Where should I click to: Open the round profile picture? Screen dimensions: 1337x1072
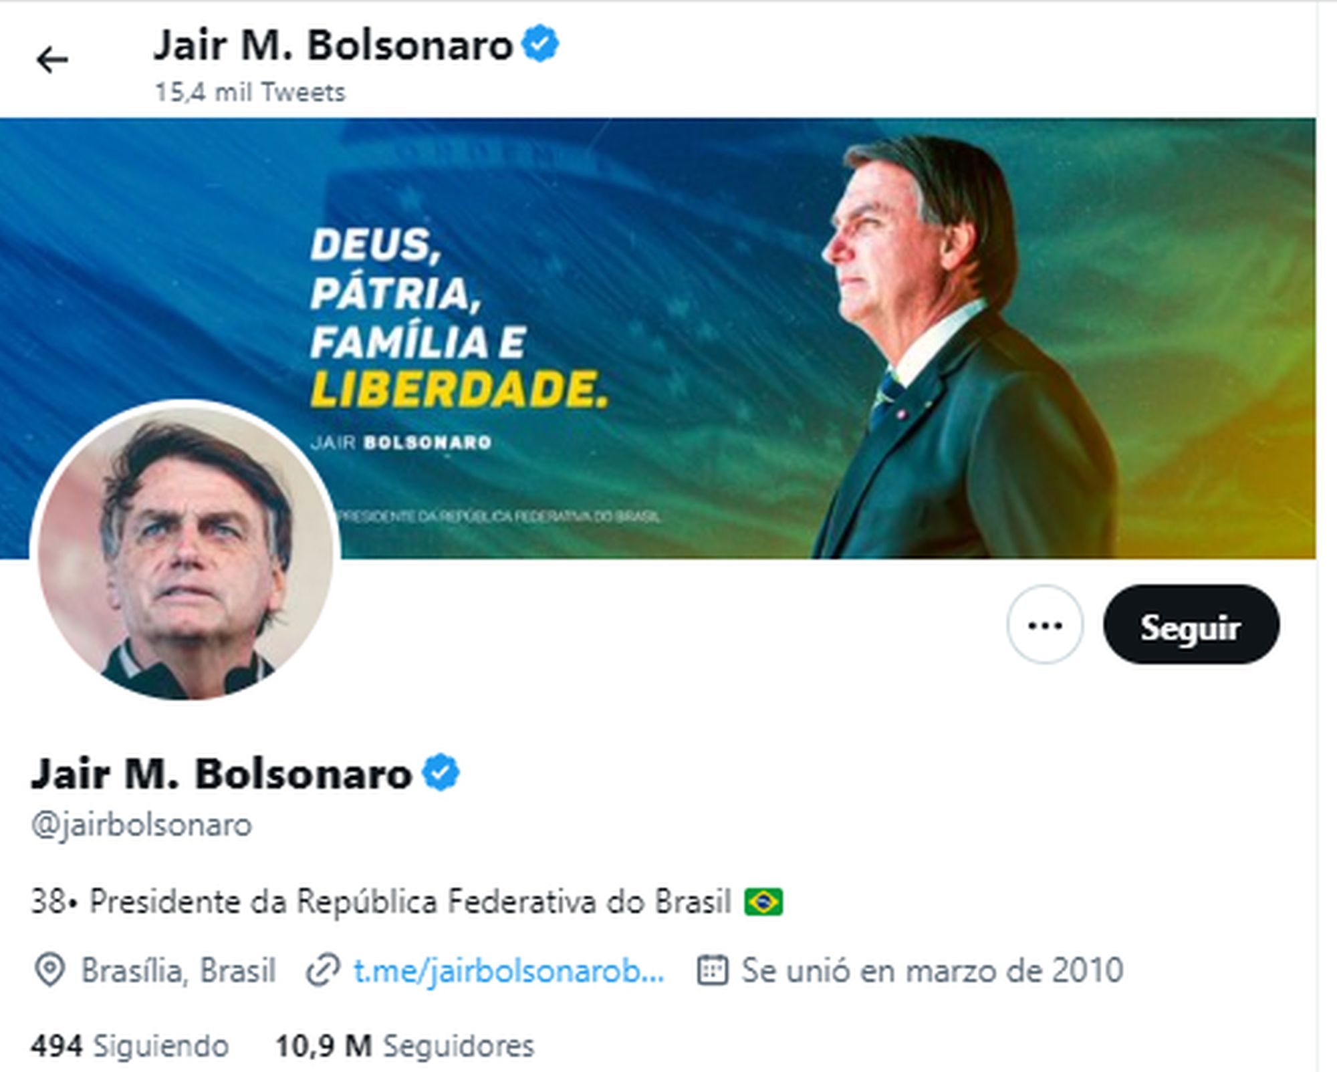coord(185,550)
